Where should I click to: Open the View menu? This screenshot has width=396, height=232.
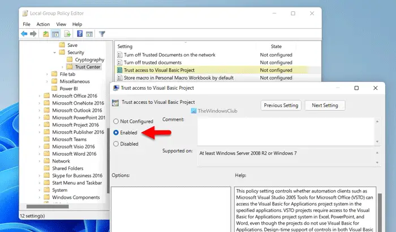point(61,24)
